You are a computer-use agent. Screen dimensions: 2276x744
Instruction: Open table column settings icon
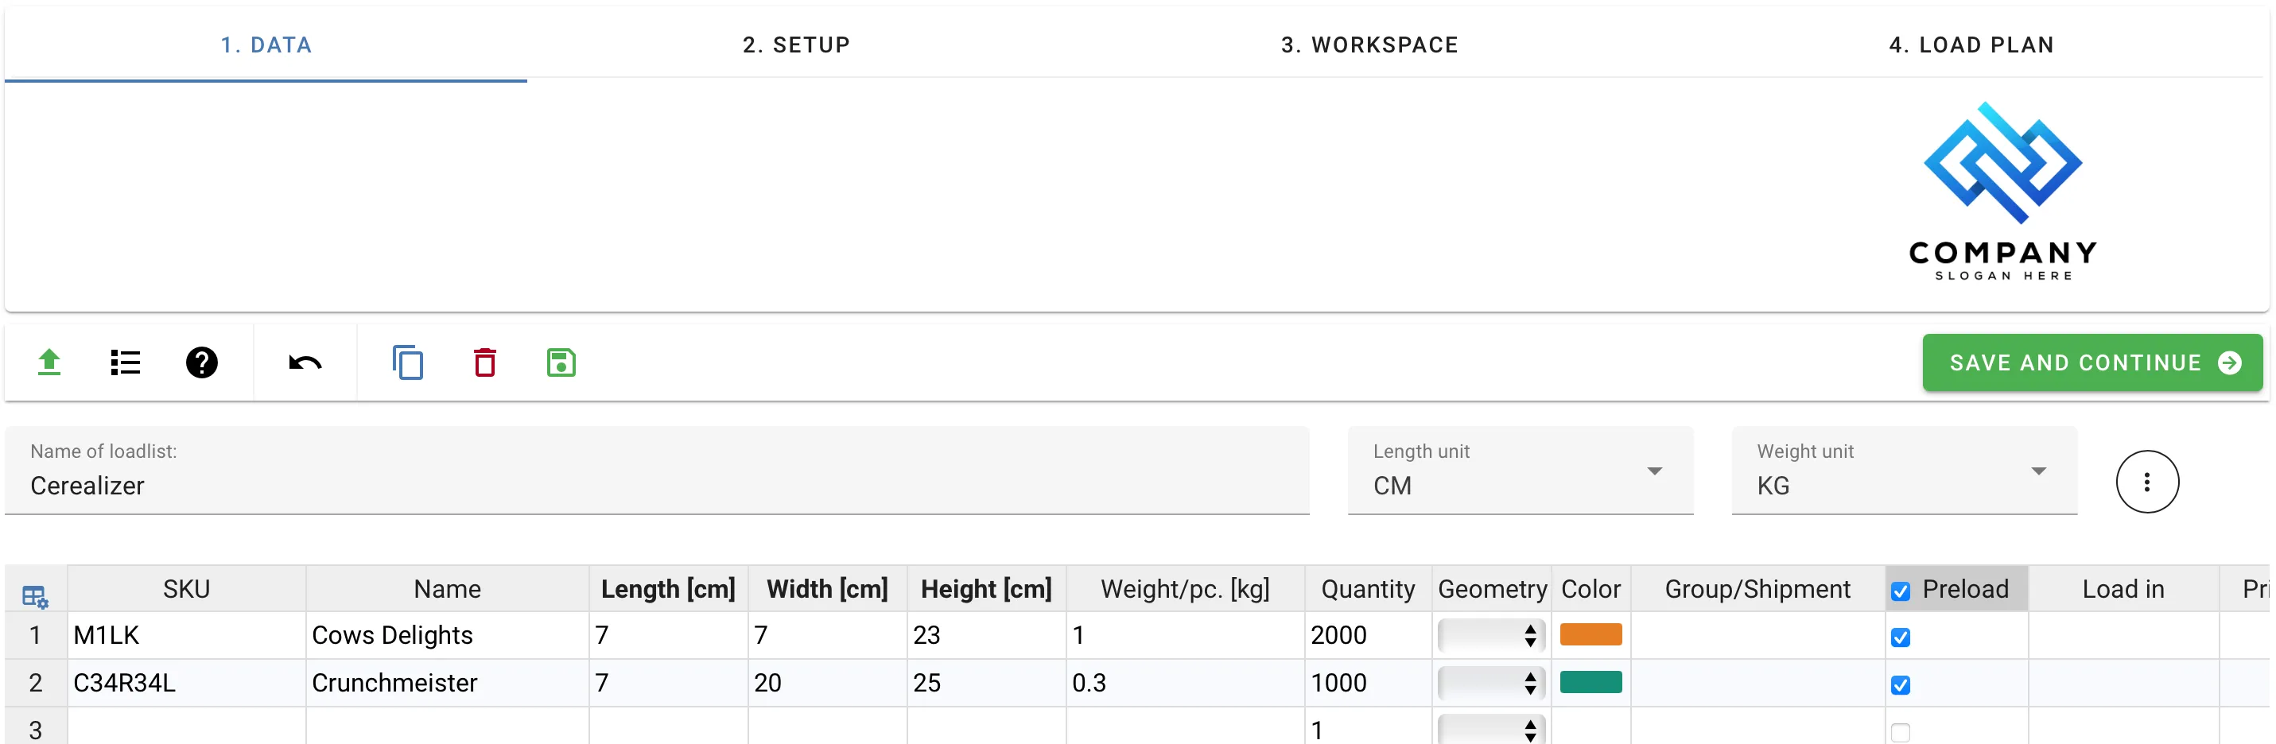pyautogui.click(x=35, y=597)
